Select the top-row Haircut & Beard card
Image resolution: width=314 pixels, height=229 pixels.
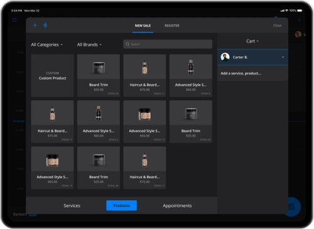pos(144,76)
